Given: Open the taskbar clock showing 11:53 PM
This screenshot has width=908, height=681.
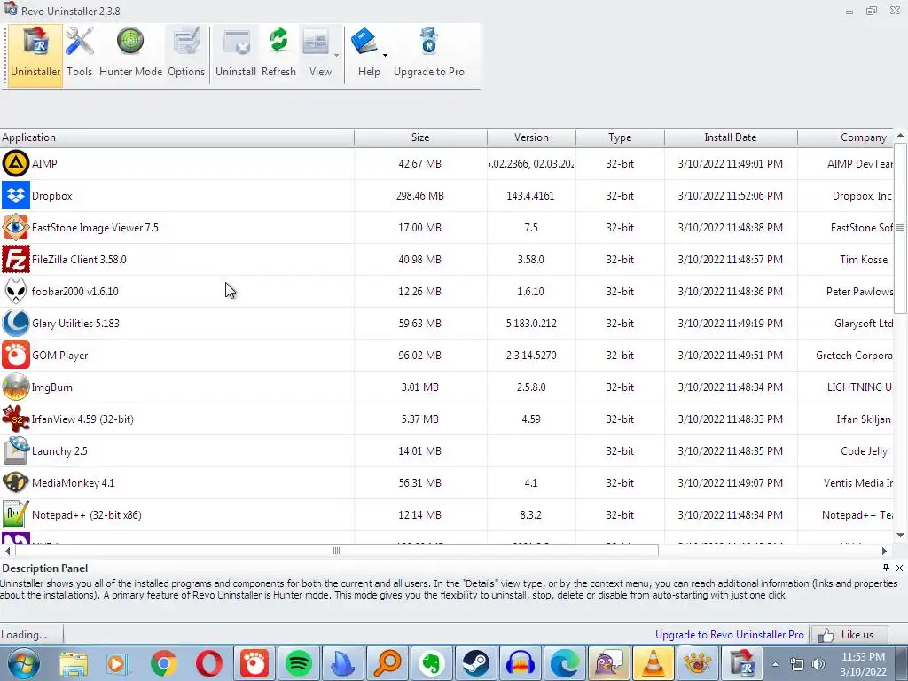Looking at the screenshot, I should pos(863,663).
